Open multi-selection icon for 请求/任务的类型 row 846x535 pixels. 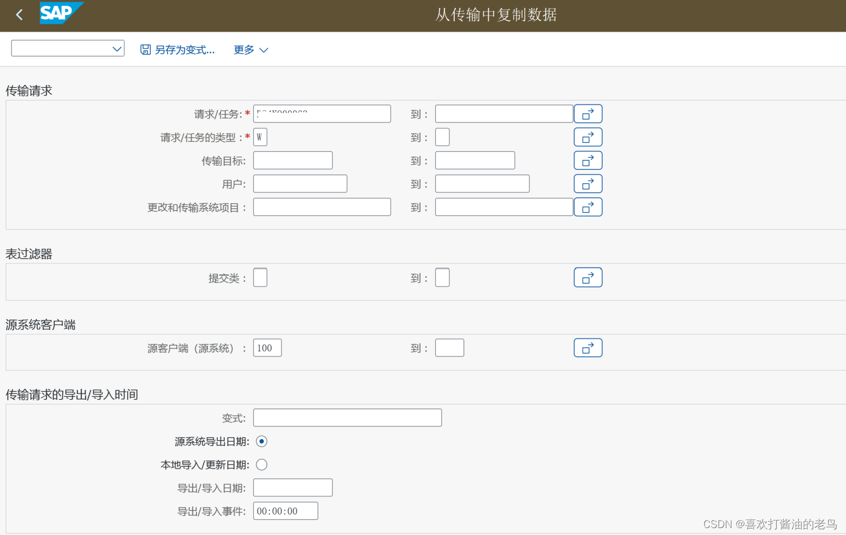[x=588, y=137]
